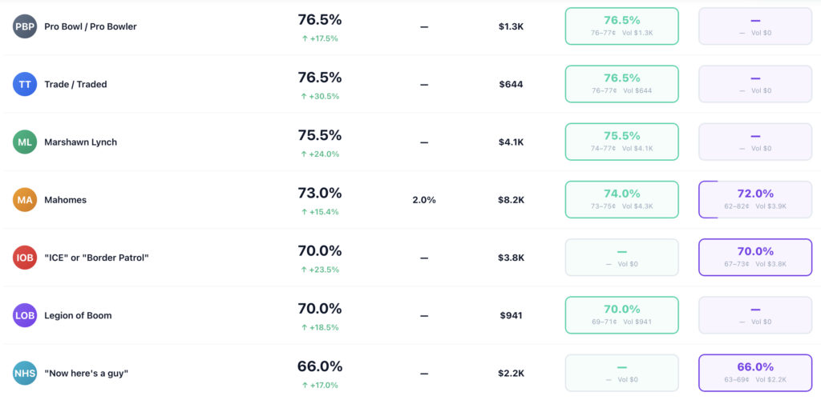Screen dimensions: 821x400
Task: Open the "Now here's a guy" market
Action: [x=87, y=373]
